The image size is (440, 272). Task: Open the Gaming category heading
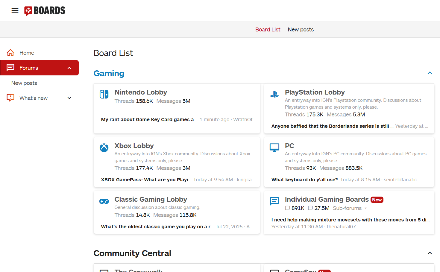[x=109, y=73]
